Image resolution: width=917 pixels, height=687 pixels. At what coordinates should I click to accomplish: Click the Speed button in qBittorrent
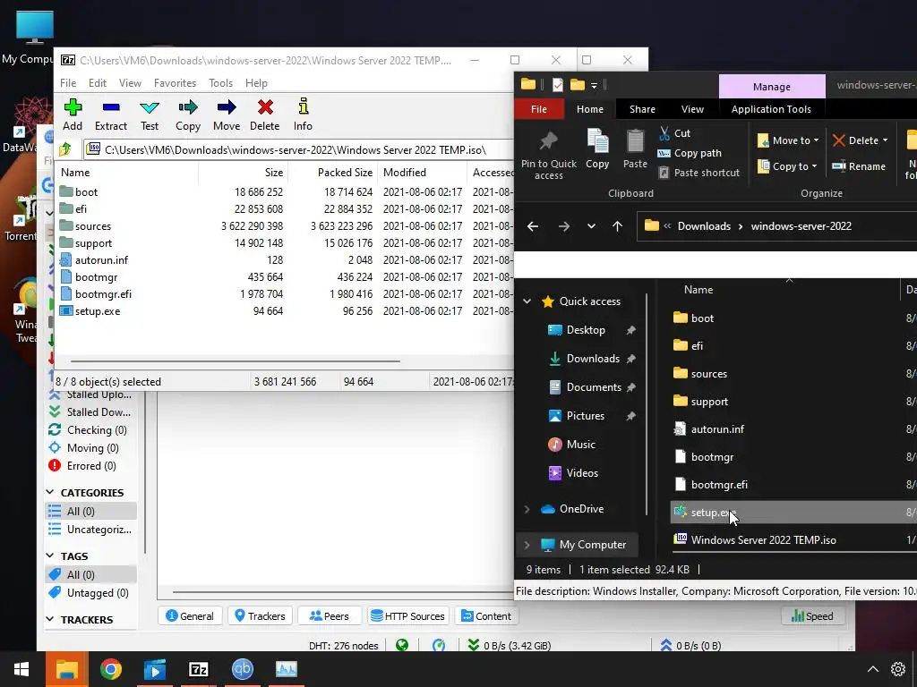pyautogui.click(x=811, y=615)
